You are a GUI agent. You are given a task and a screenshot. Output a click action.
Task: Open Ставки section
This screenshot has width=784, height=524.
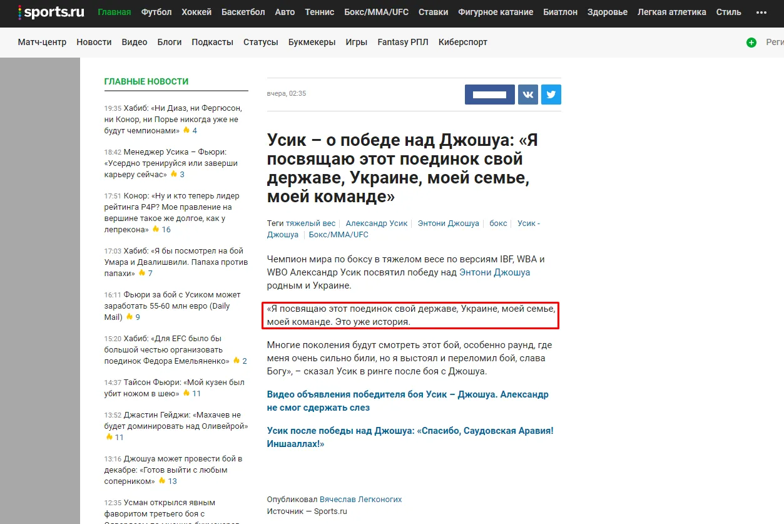pos(433,12)
